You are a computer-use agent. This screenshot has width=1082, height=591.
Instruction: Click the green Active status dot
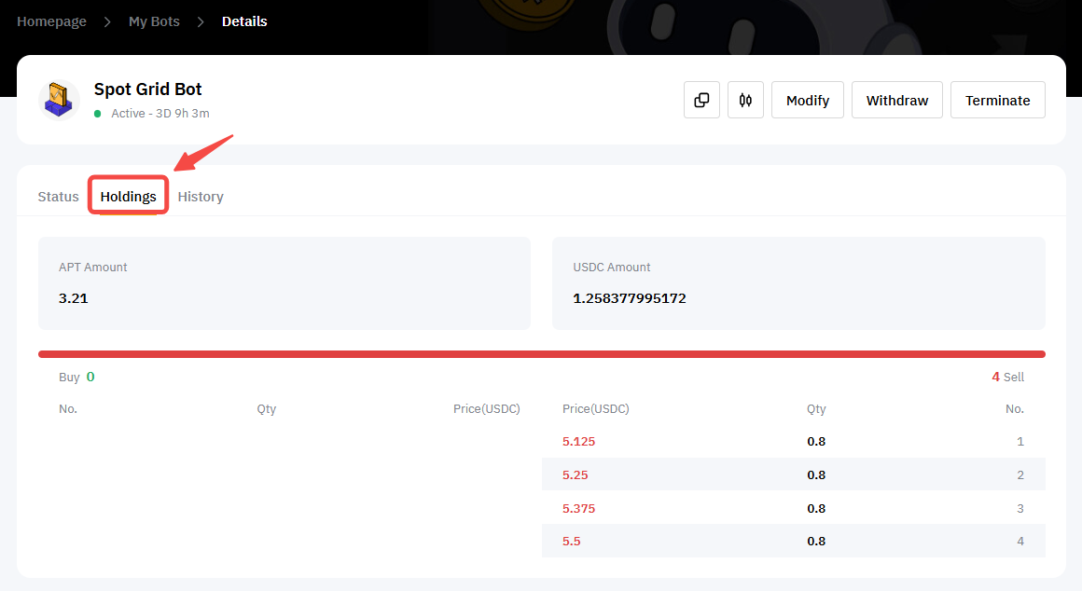[98, 114]
